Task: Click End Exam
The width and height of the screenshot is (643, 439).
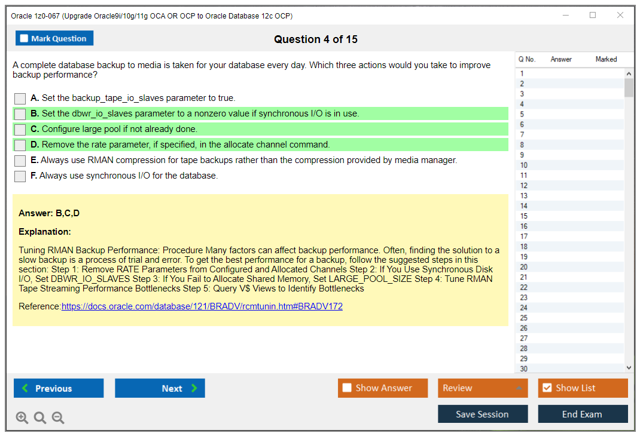Action: (583, 413)
